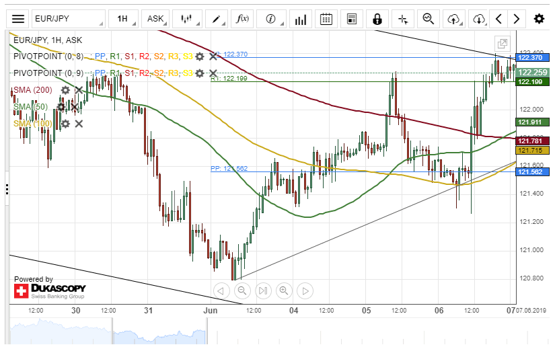Screen dimensions: 555x349
Task: Click the PP: 121.562 line label
Action: pyautogui.click(x=229, y=169)
